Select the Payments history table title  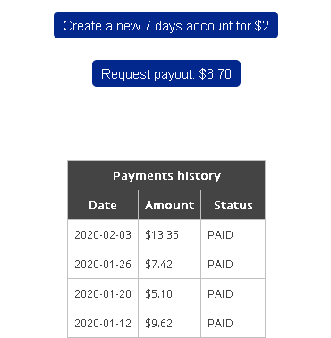166,175
